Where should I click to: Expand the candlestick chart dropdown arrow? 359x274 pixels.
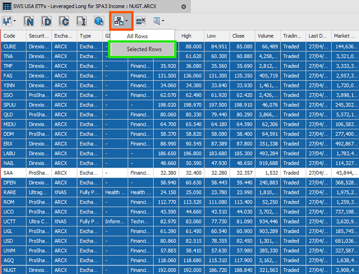15,21
